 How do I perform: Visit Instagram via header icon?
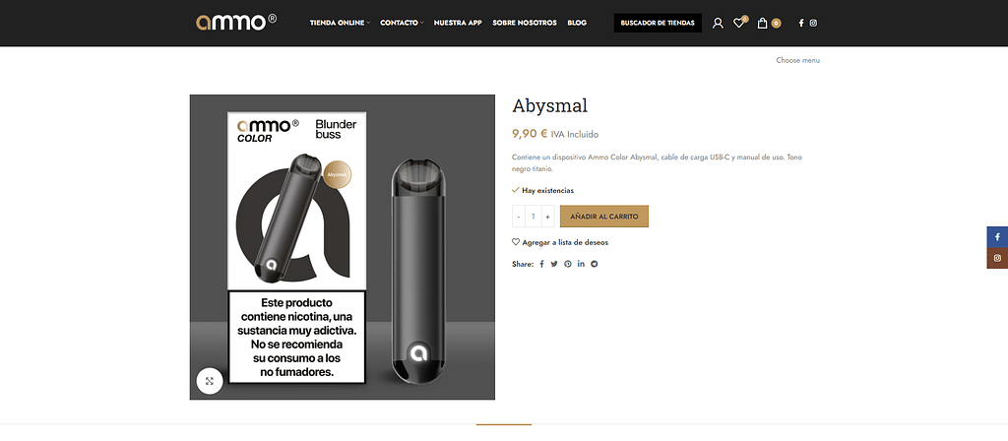click(x=813, y=24)
